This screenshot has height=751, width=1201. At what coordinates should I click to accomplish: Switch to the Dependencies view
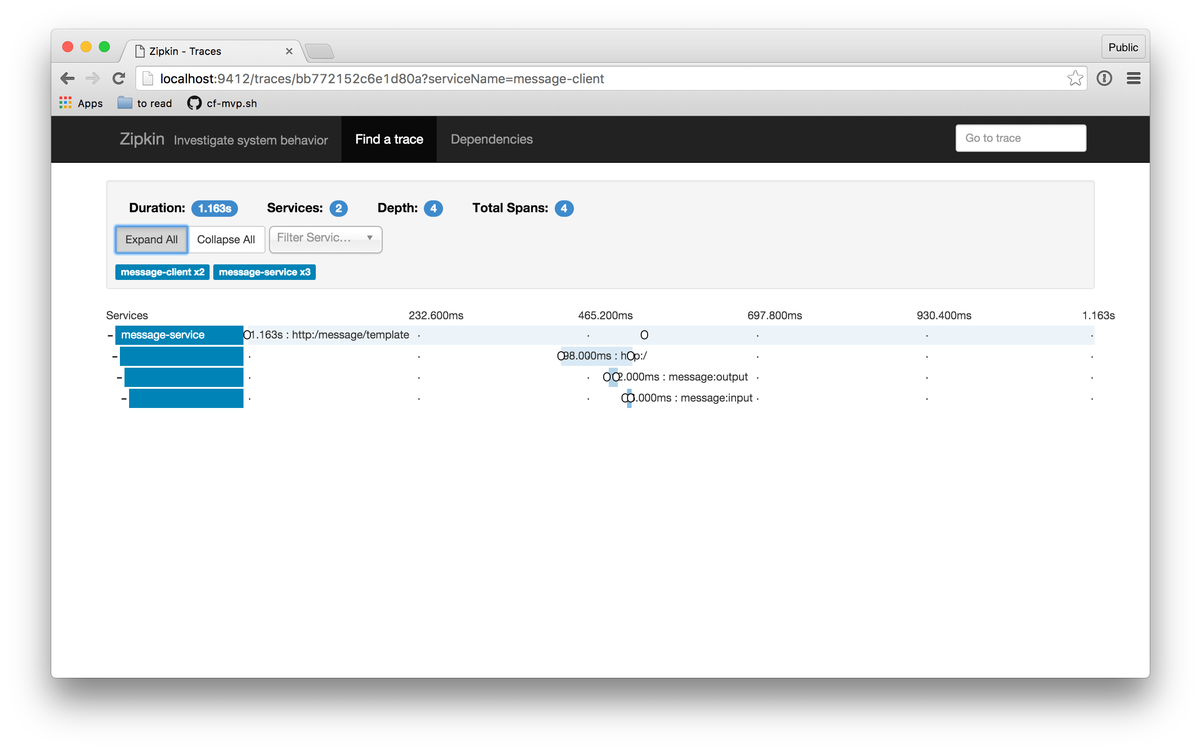(491, 139)
